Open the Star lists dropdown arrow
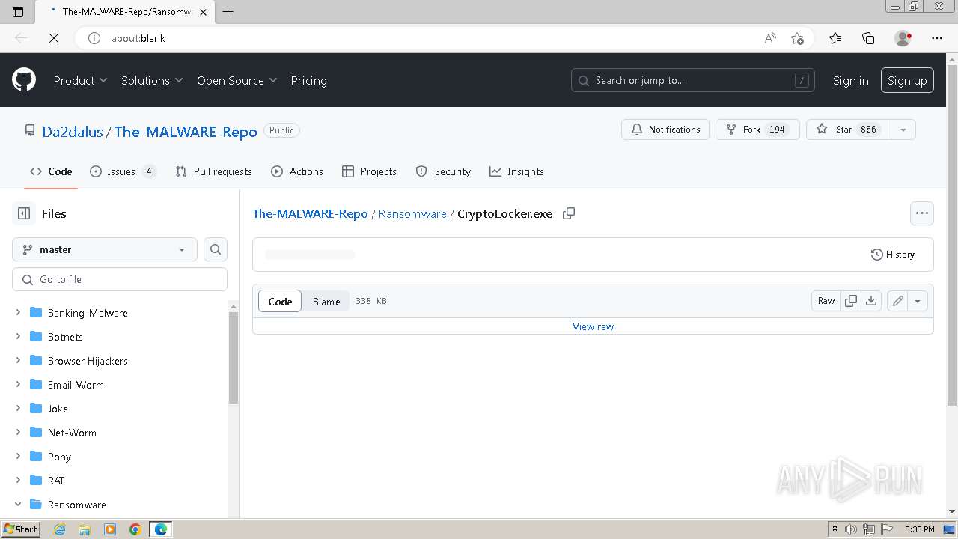 pos(903,130)
